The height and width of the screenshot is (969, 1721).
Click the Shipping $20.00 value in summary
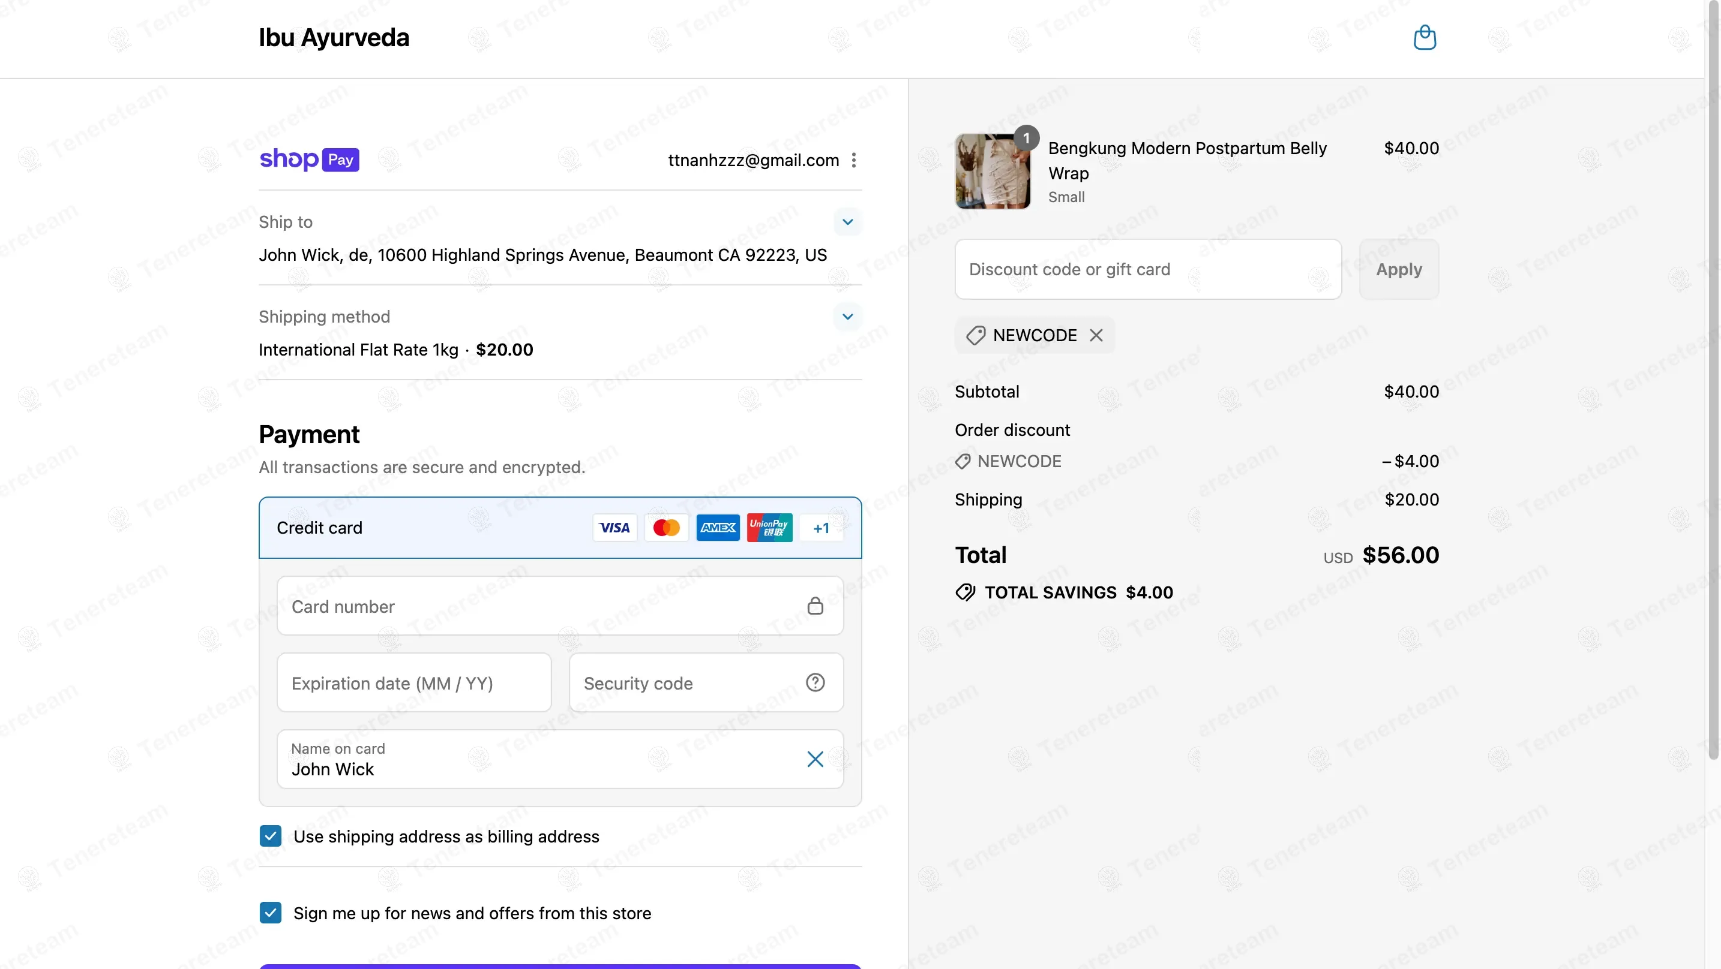[1412, 499]
